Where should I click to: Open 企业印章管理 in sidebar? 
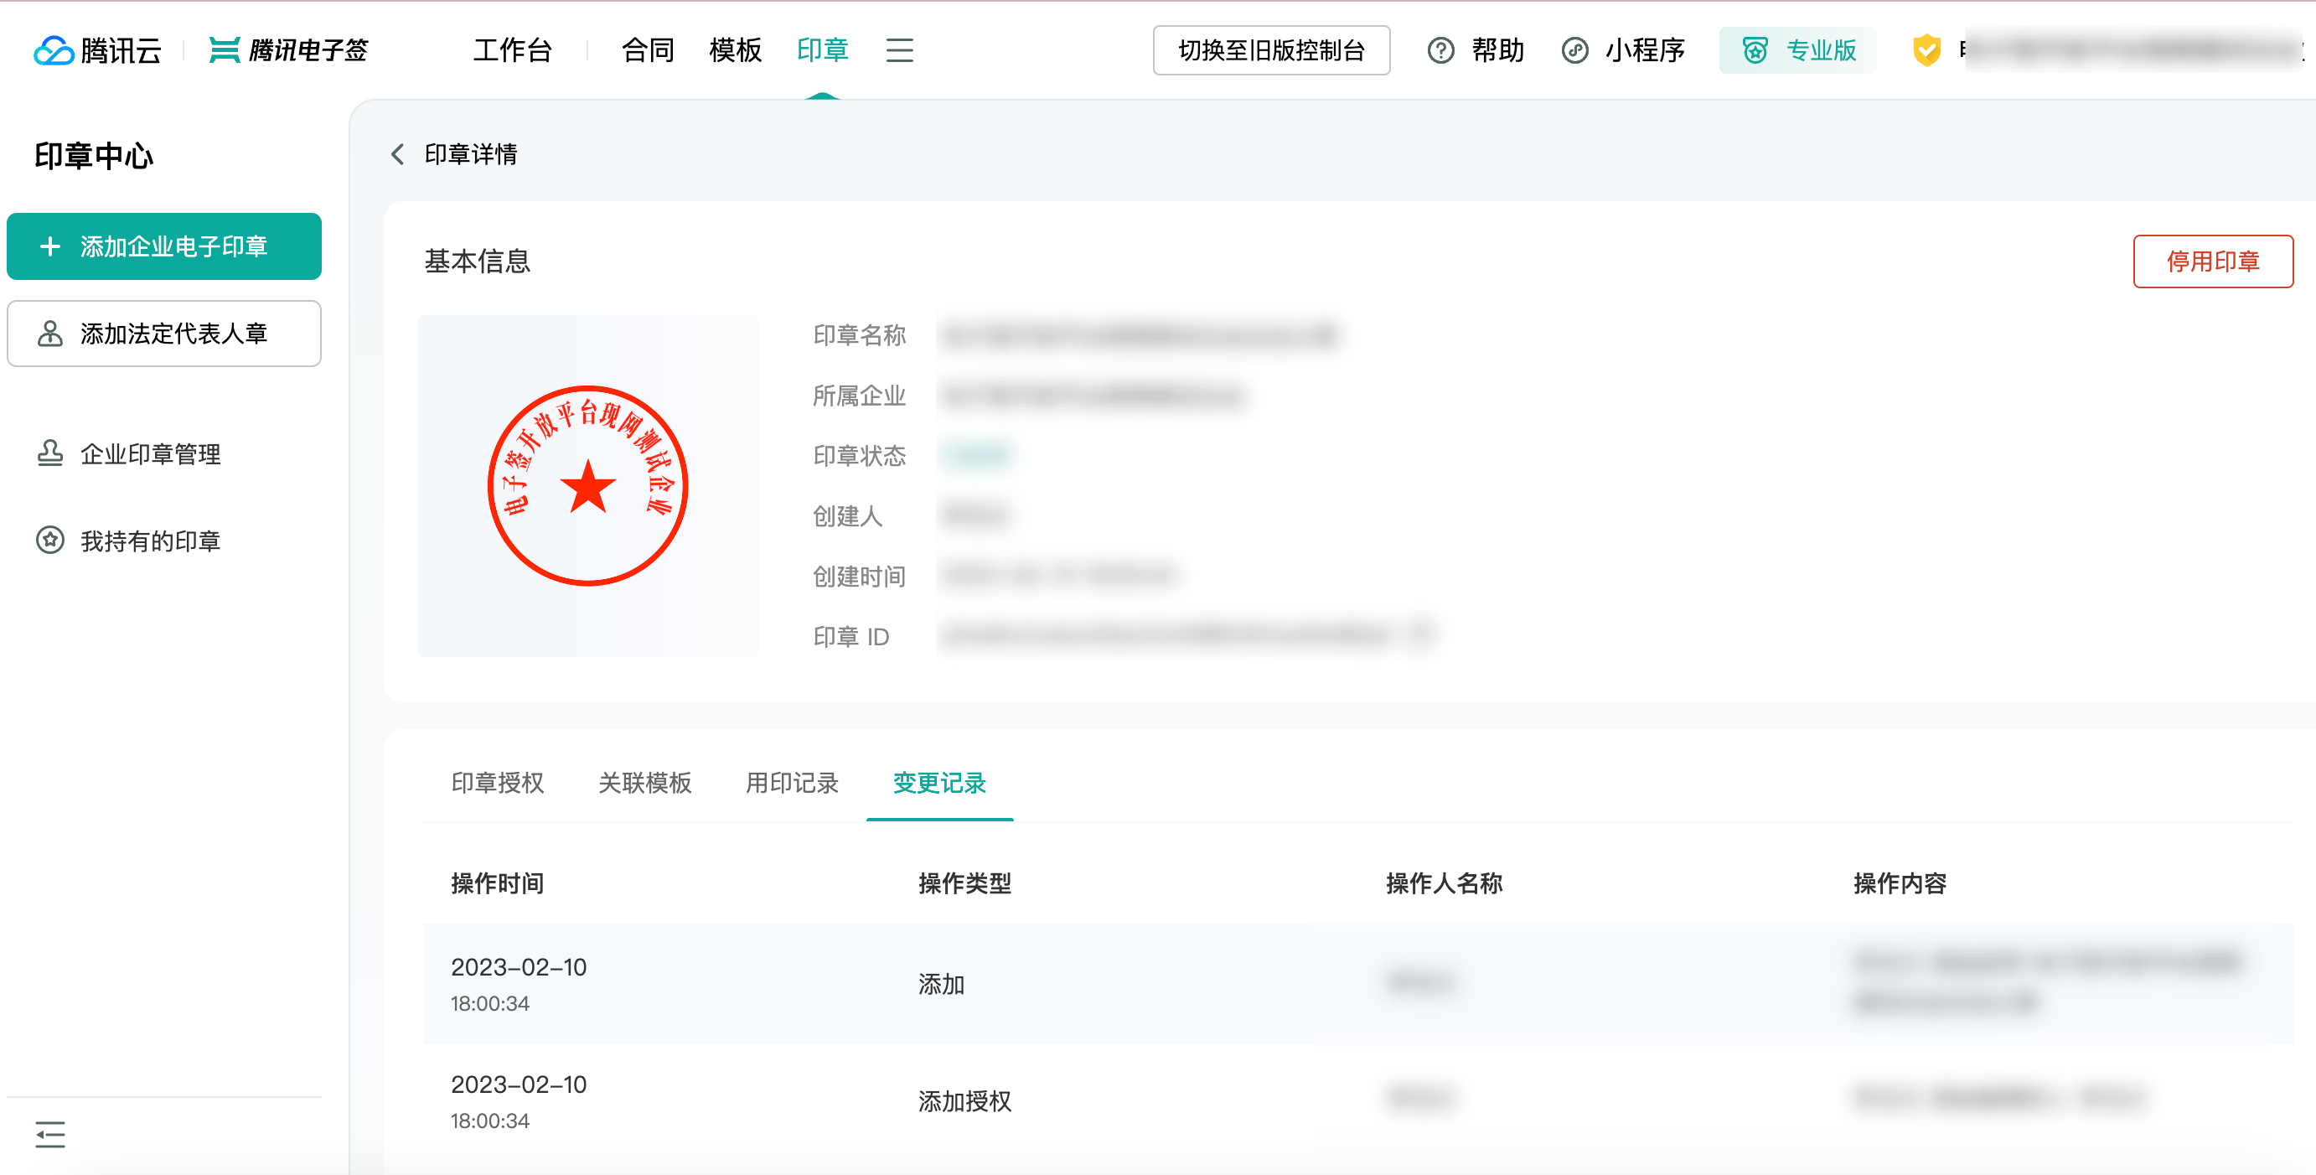click(150, 453)
